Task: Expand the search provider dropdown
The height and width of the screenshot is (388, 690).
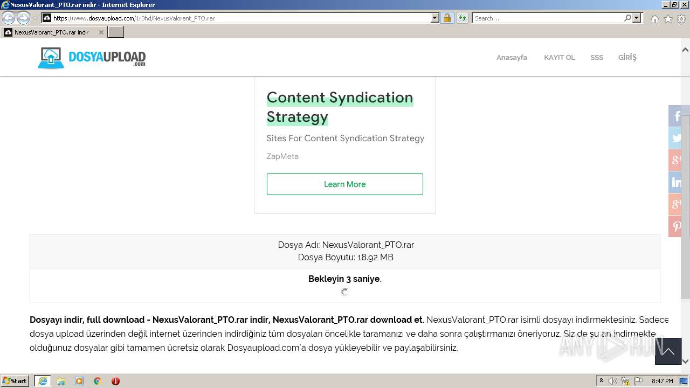Action: click(x=637, y=18)
